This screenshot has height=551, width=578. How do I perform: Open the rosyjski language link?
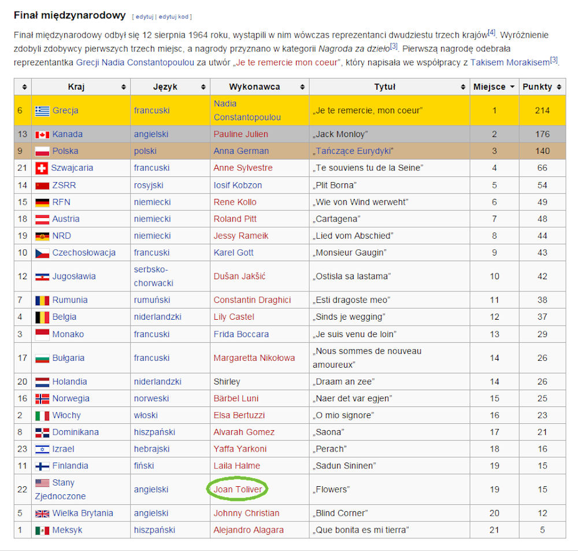[x=148, y=186]
